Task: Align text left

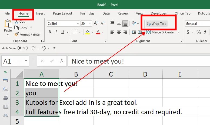Action: pos(112,32)
